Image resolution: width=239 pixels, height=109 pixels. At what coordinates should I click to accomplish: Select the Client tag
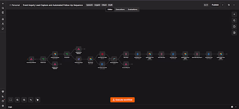coord(104,5)
